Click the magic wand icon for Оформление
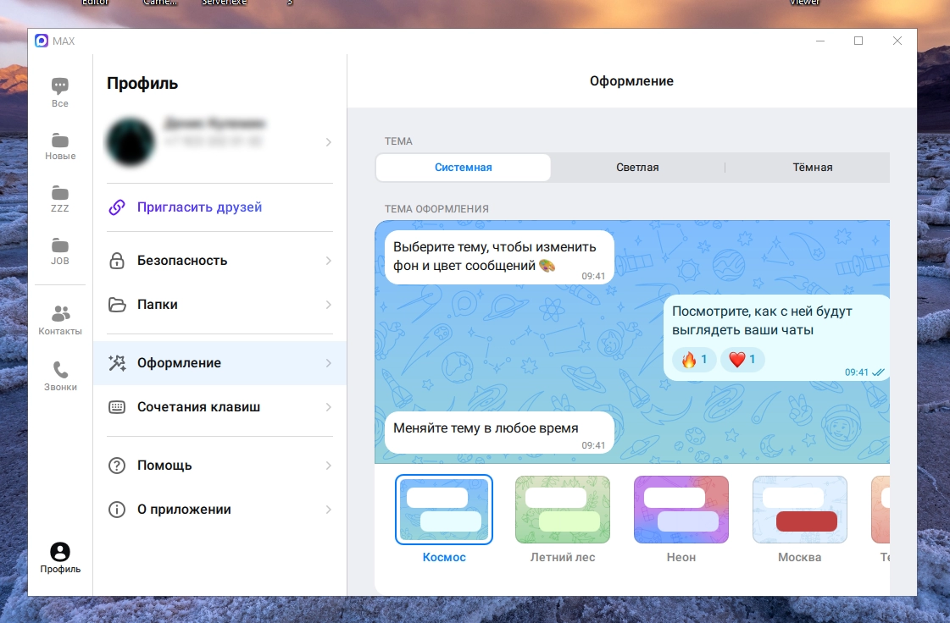 [x=117, y=362]
